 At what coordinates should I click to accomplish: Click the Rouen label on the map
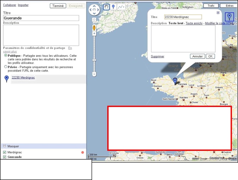point(211,64)
